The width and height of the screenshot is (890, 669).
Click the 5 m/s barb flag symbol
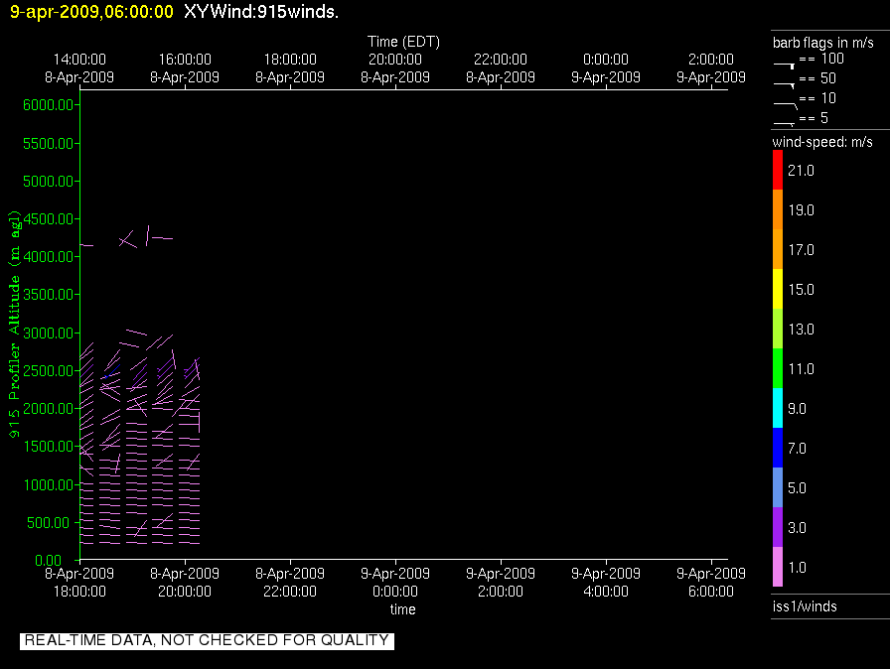click(784, 124)
